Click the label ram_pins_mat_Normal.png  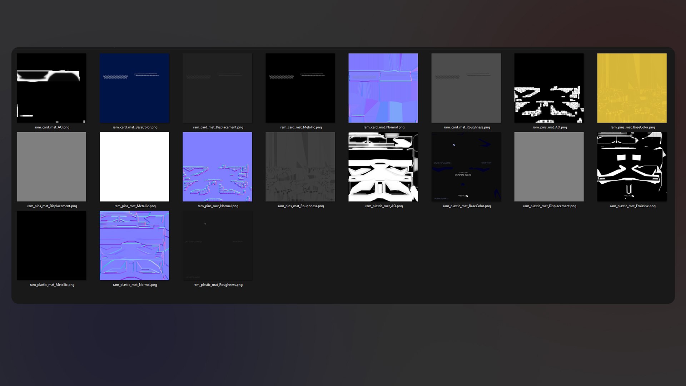pos(218,206)
